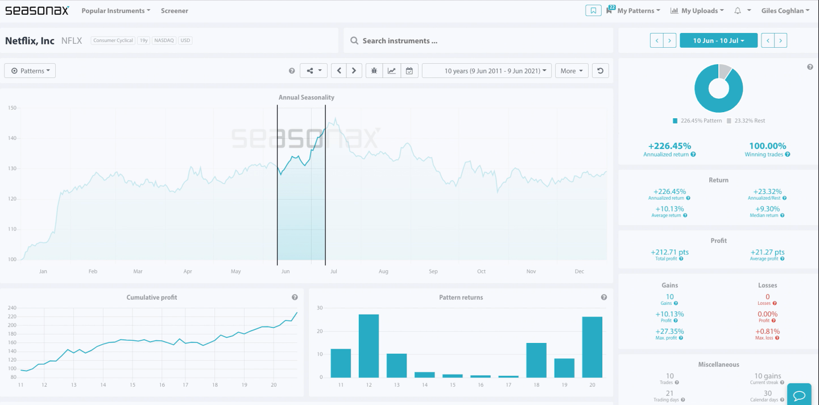Go to next instrument using the right chevron
Viewport: 819px width, 405px height.
354,71
